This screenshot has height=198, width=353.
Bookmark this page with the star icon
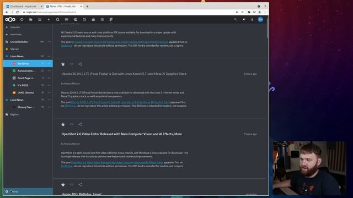[x=243, y=12]
